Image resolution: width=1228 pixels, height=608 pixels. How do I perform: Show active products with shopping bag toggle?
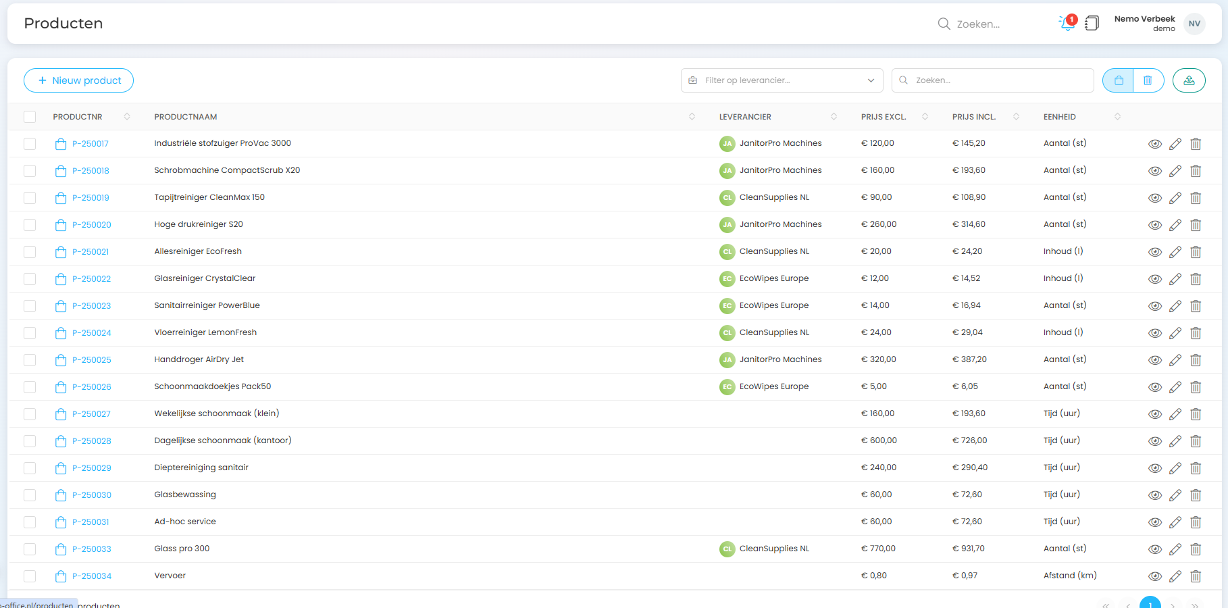point(1119,80)
